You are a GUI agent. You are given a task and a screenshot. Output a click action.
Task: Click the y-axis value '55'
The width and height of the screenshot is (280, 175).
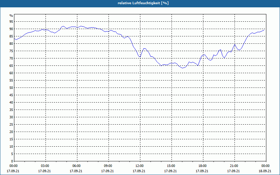pos(11,80)
